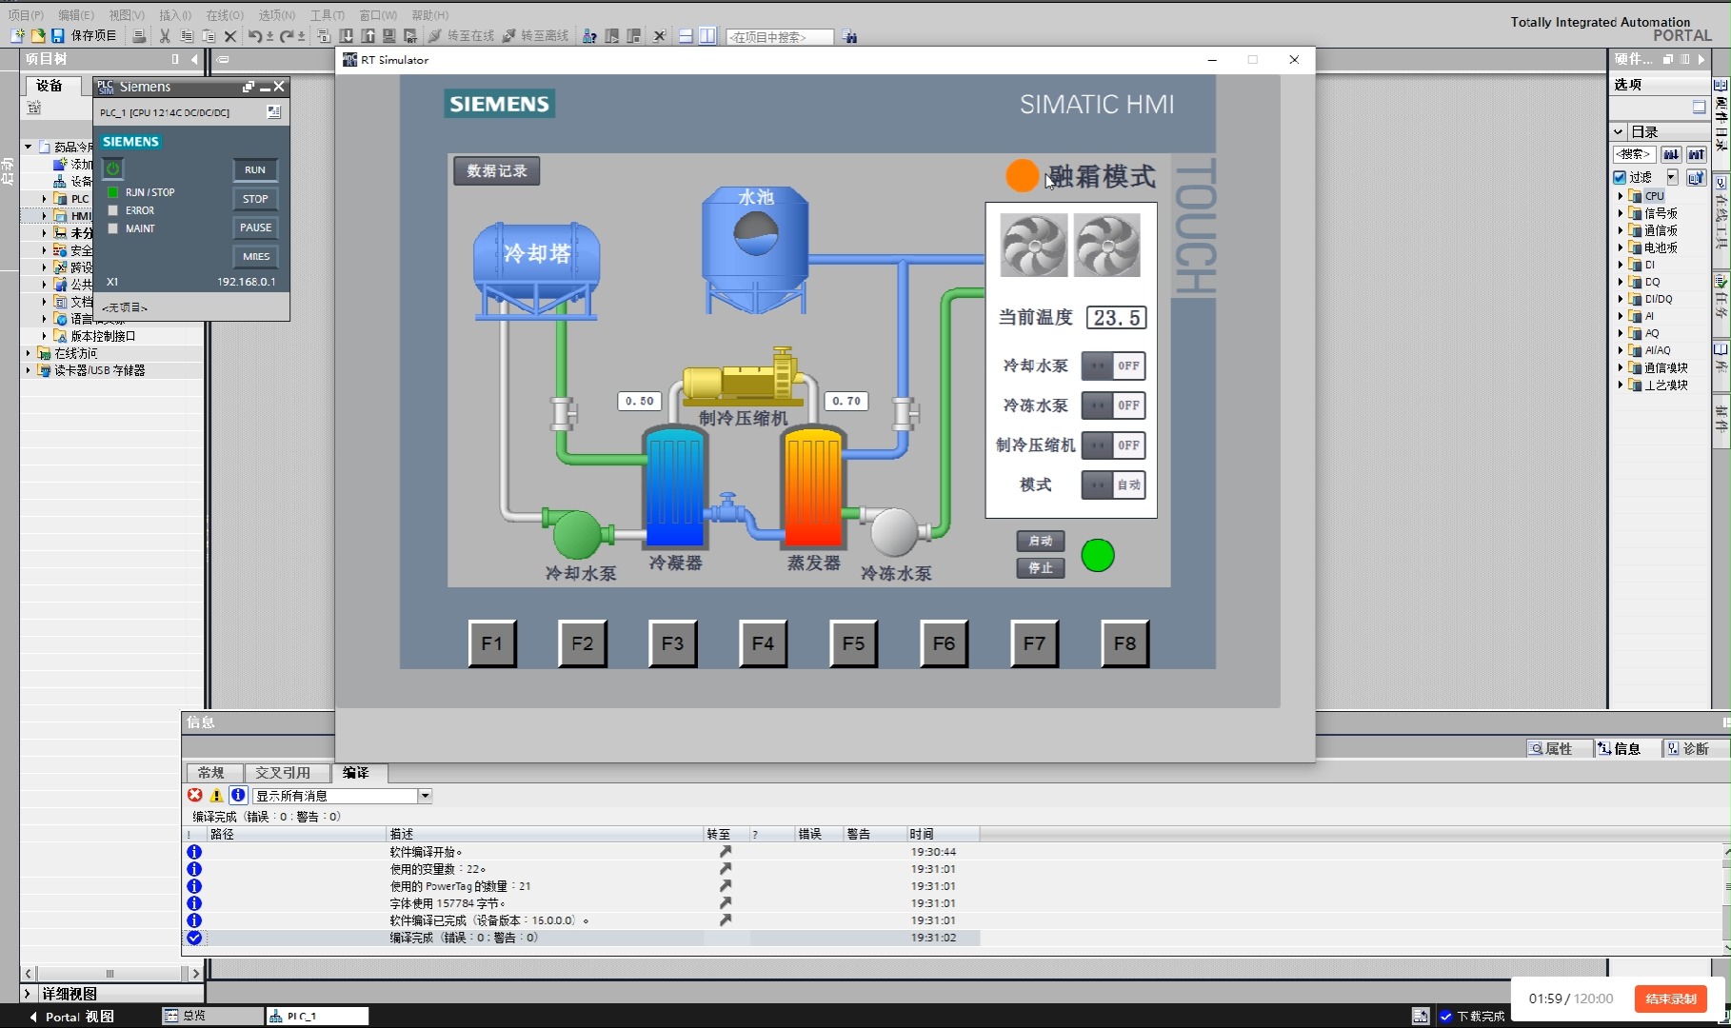Switch PLCSIM to project view icon

274,112
